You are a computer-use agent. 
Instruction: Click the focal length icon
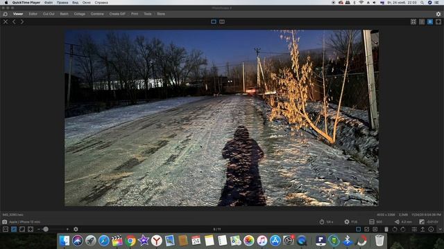coord(397,222)
